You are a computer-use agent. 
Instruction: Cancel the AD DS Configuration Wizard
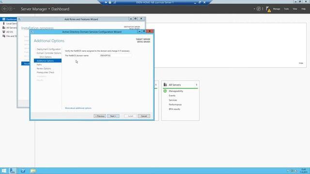coord(144,116)
